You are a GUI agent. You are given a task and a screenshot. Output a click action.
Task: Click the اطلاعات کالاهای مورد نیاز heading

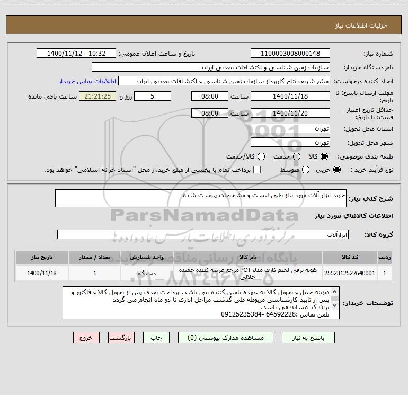pyautogui.click(x=354, y=216)
